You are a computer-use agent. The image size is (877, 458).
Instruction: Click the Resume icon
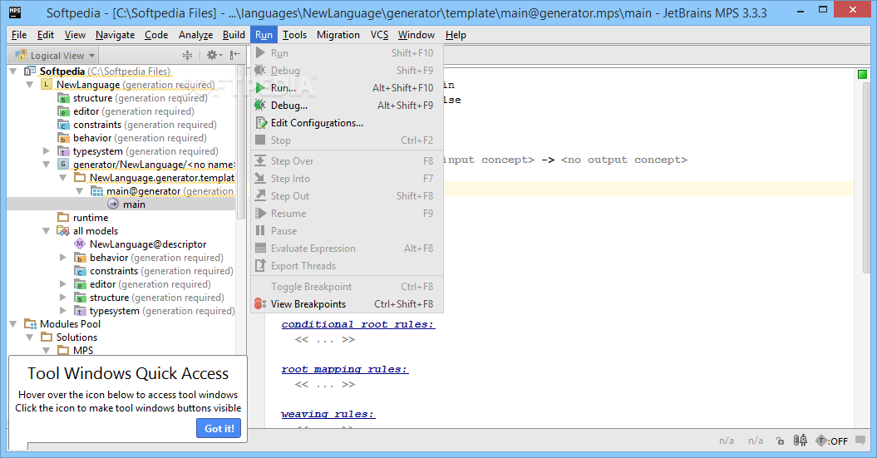coord(260,213)
